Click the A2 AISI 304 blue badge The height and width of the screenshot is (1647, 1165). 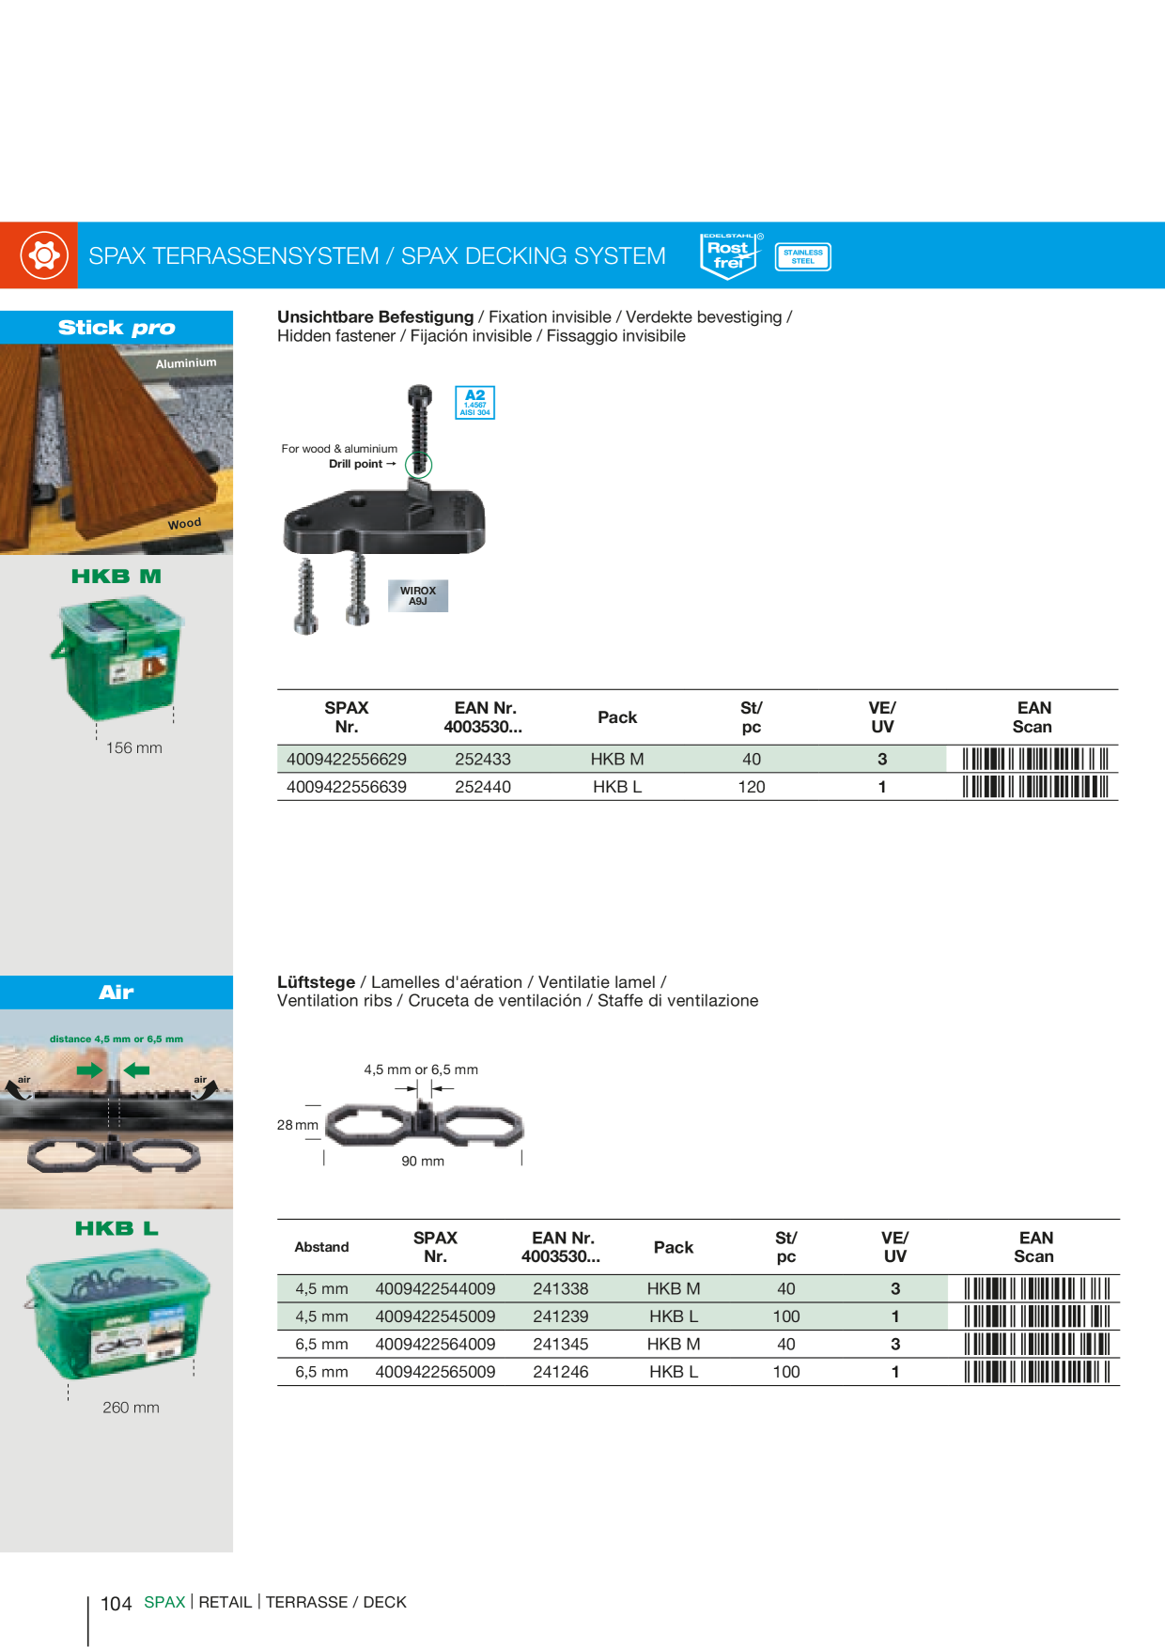point(475,402)
